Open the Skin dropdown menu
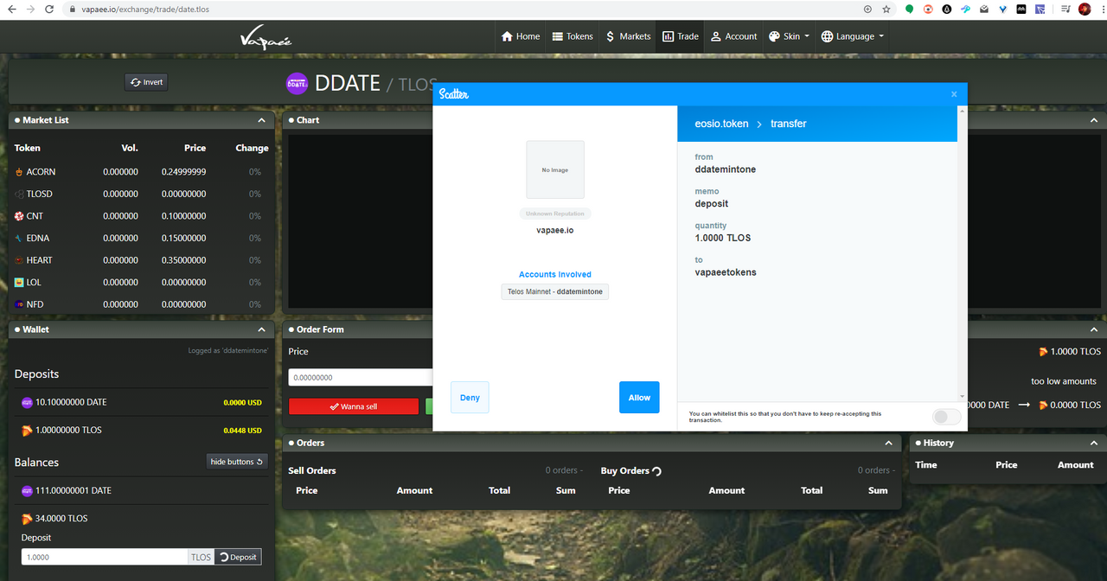Screen dimensions: 1107x581 coord(789,36)
